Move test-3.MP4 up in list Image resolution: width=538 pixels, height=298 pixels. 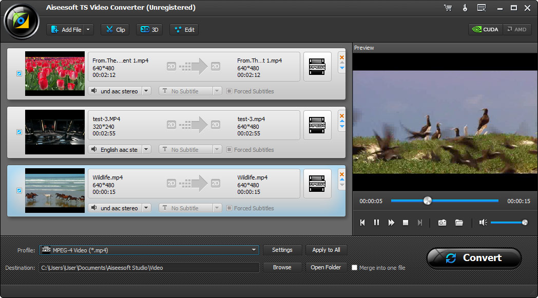342,121
